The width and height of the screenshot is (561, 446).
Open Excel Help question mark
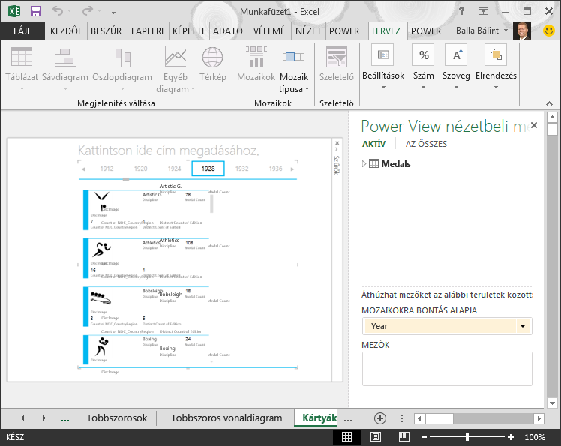(x=461, y=11)
